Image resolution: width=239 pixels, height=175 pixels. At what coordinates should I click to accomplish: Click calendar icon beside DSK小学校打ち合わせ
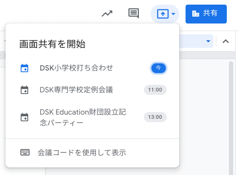(x=24, y=68)
